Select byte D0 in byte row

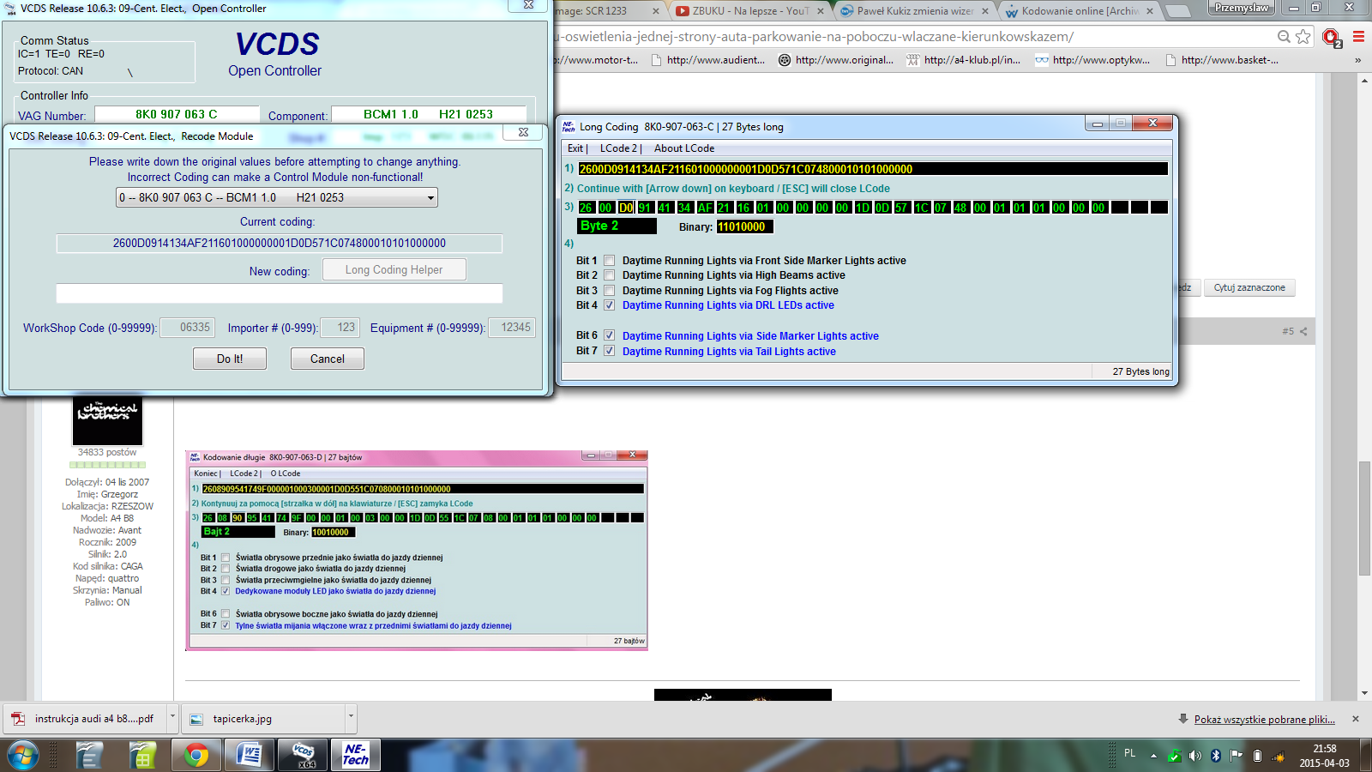625,208
